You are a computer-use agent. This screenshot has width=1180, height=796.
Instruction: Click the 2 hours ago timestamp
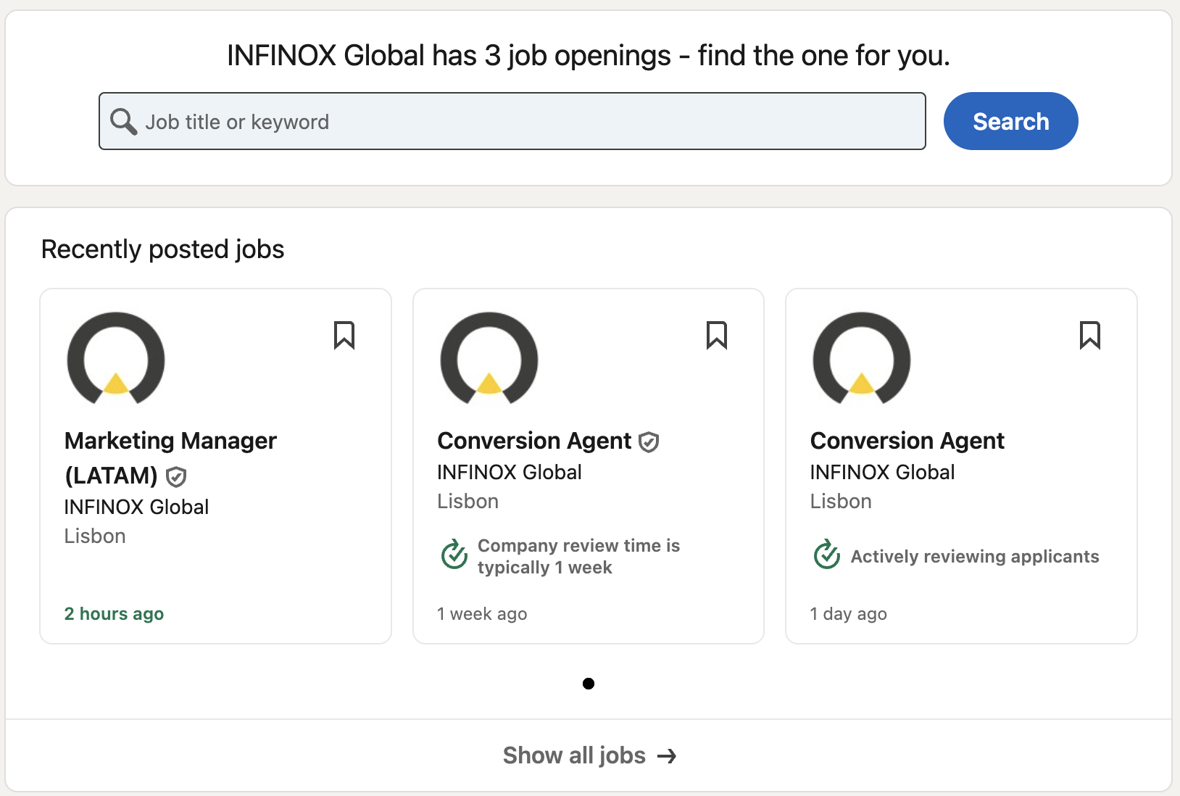click(x=114, y=614)
